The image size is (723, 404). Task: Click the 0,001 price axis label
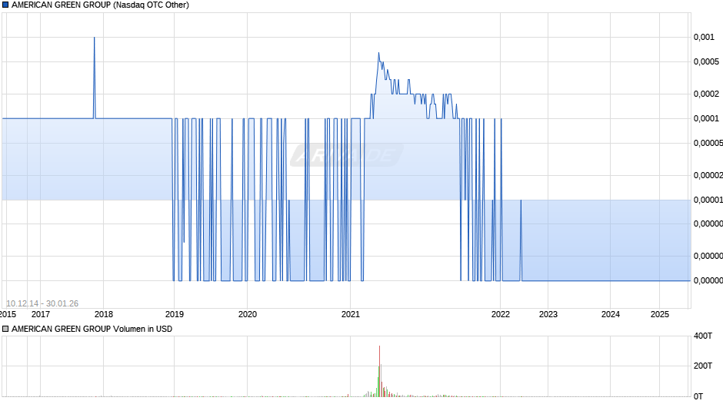click(x=704, y=38)
